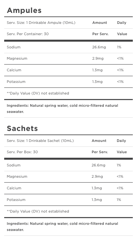Click the Ampules heading
This screenshot has height=239, width=137.
coord(24,11)
